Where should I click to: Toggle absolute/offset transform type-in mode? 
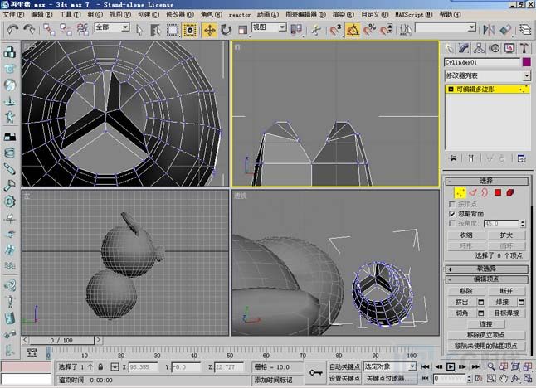(x=115, y=367)
